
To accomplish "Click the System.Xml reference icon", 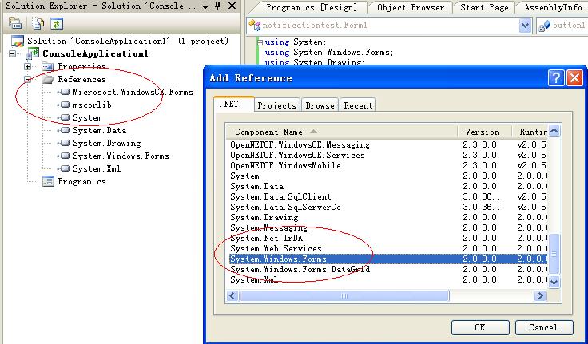I will pos(64,168).
